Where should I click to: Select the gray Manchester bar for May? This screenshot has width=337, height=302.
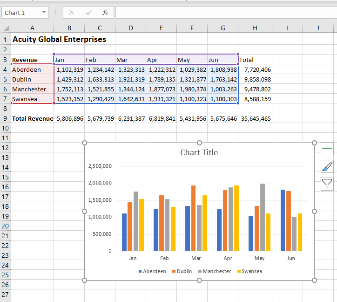[x=263, y=217]
